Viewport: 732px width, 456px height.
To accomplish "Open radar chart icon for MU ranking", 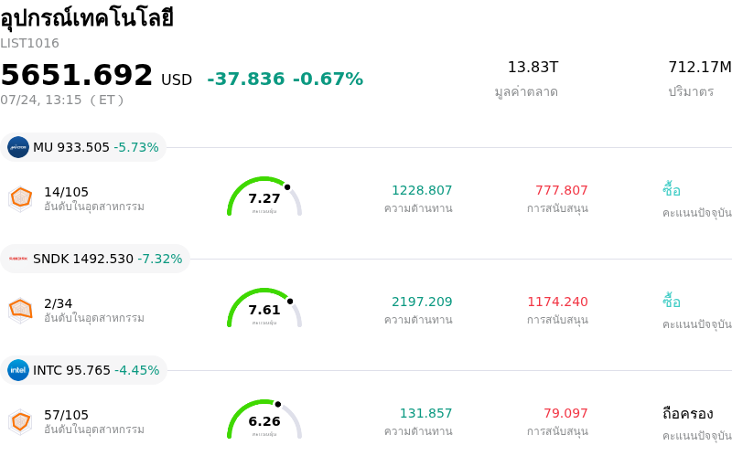I will 20,198.
